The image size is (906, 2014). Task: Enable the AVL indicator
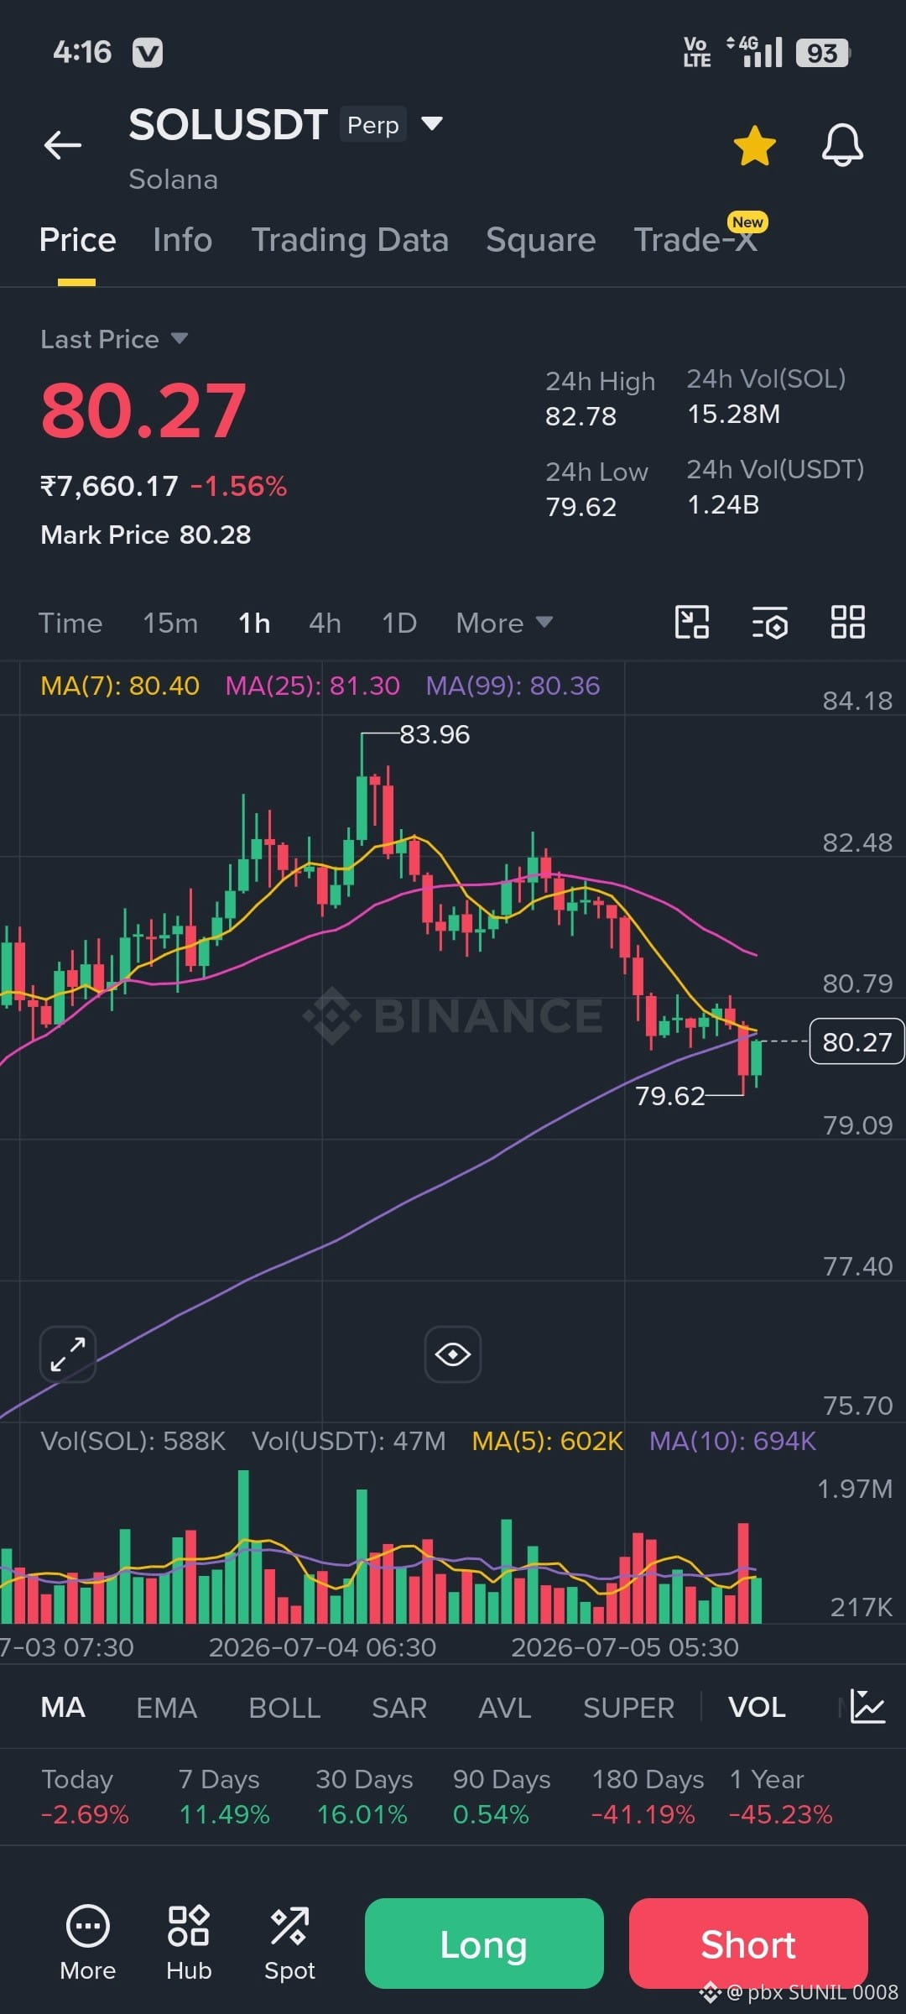tap(504, 1707)
